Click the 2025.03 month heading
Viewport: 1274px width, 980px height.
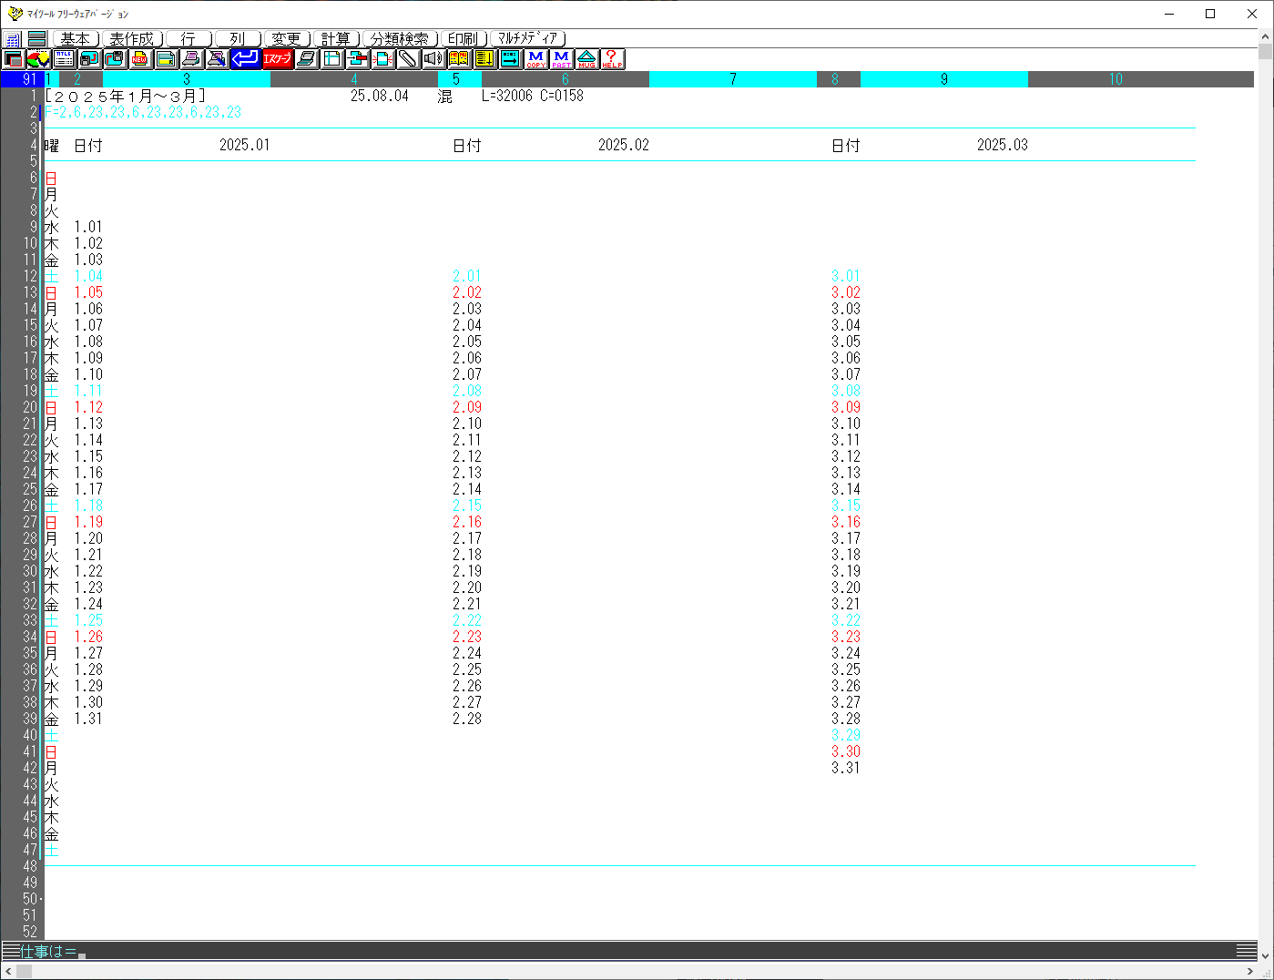click(1003, 145)
